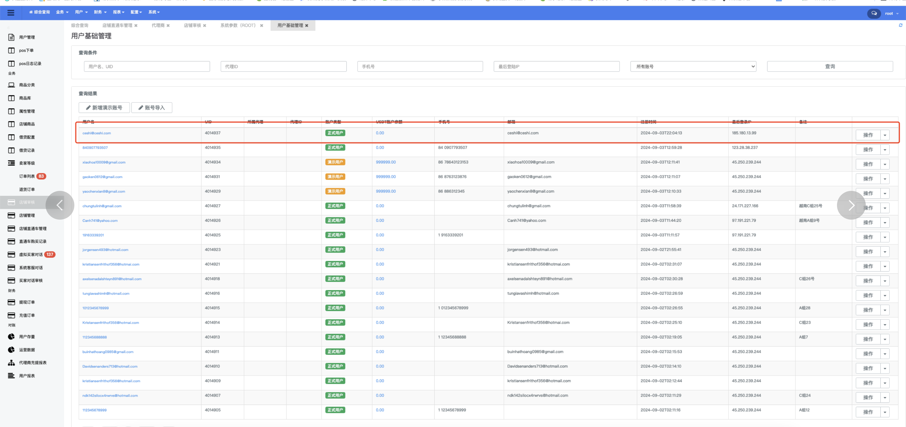
Task: Open 买家对话审核 card icon
Action: click(x=11, y=280)
